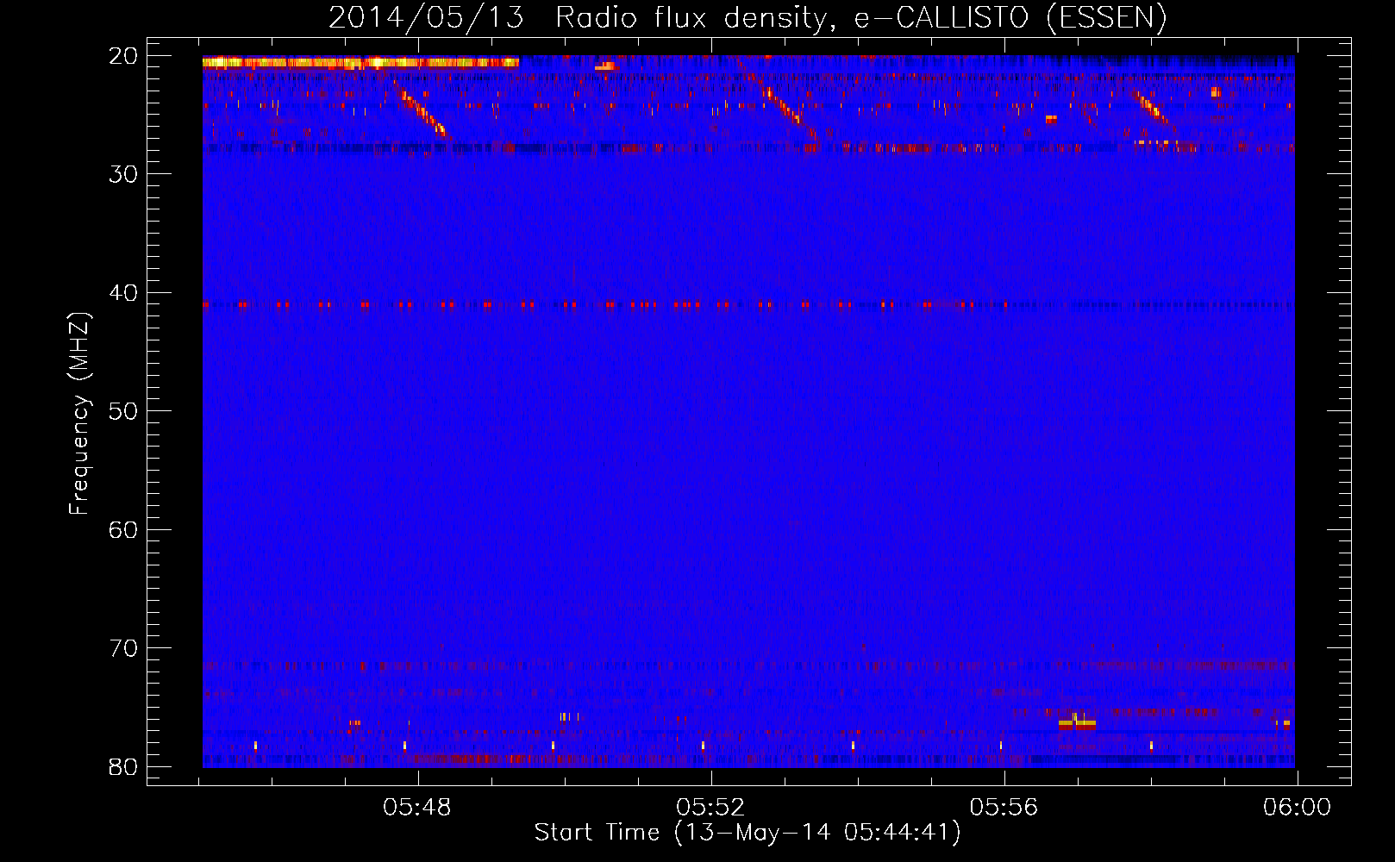Select the date 2014/05/13 in the title
The width and height of the screenshot is (1395, 862).
(x=426, y=17)
